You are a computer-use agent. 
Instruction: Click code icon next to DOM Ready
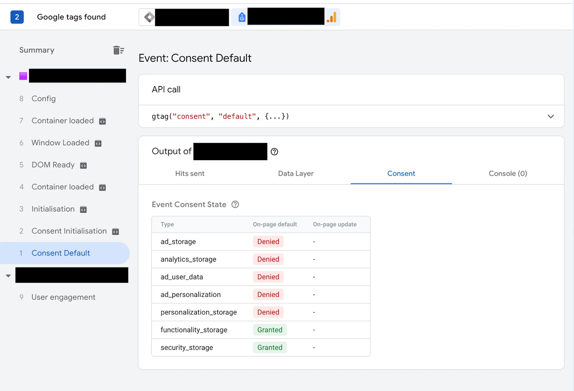coord(83,166)
